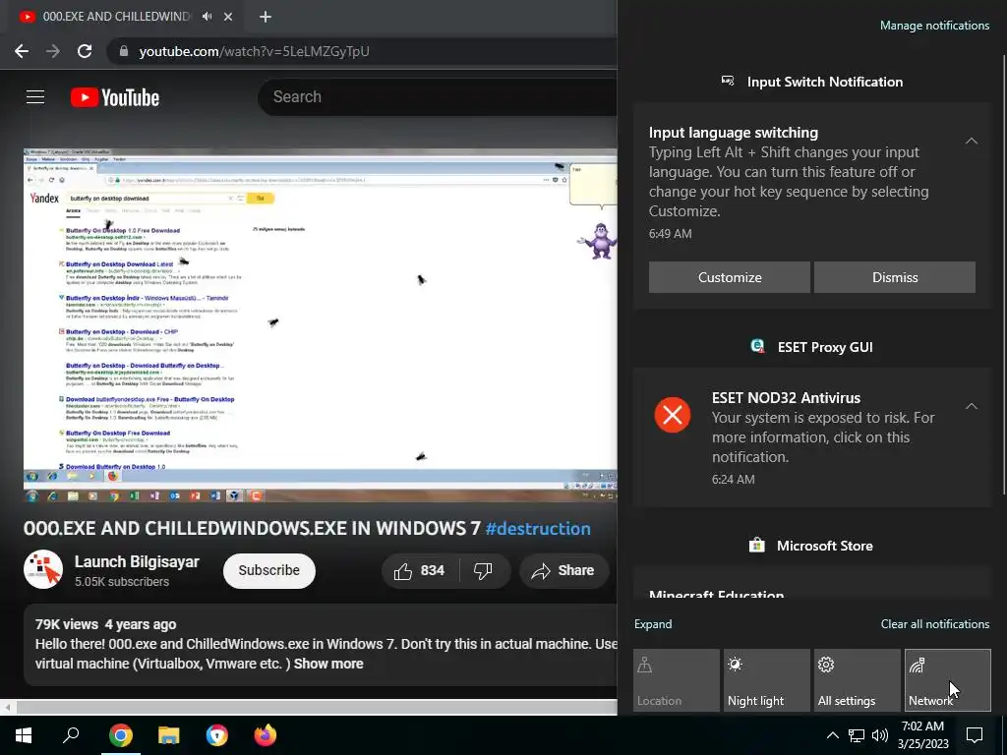
Task: Close the 000.EXE YouTube tab
Action: pos(228,17)
